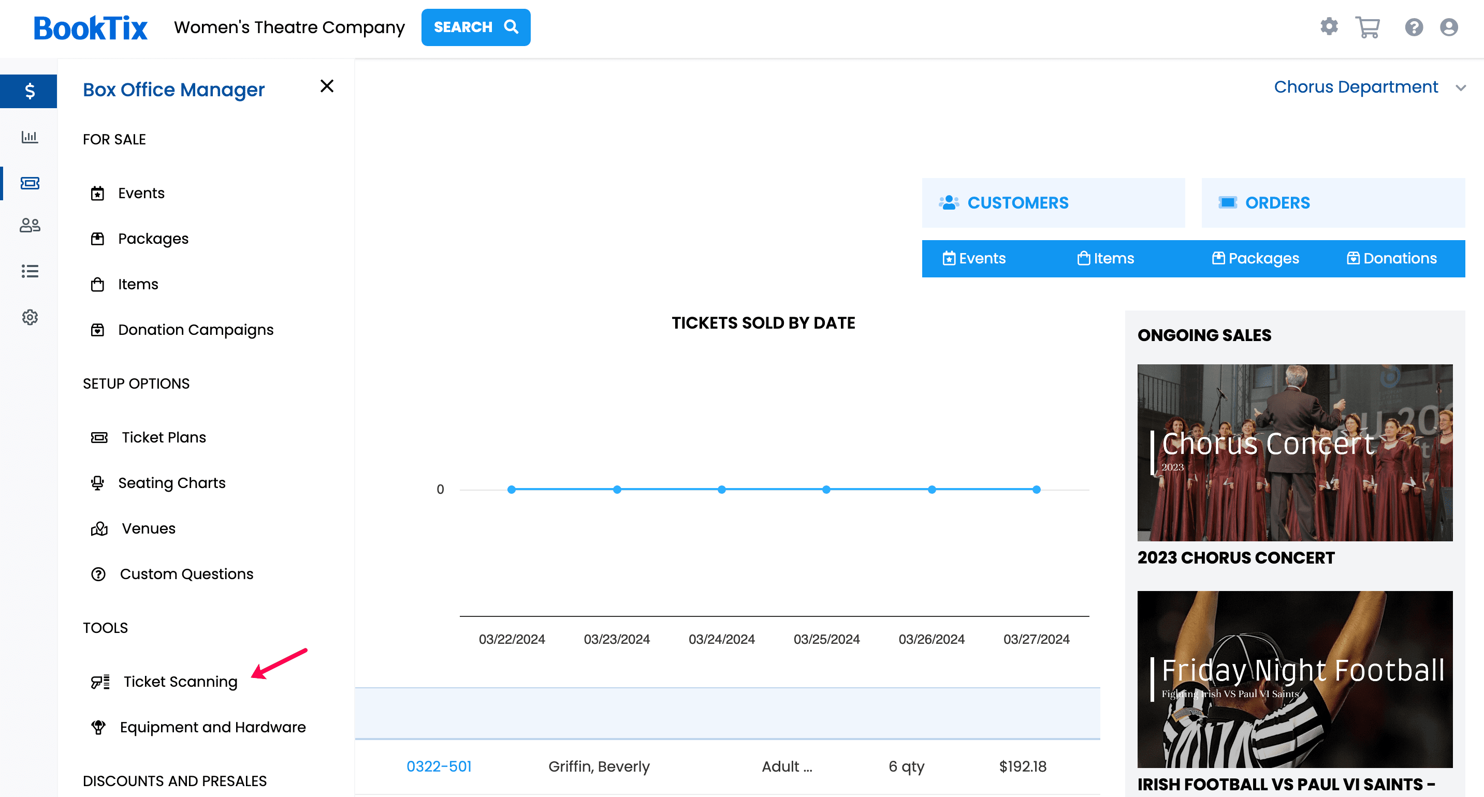Click the Items bag icon in menu
Viewport: 1484px width, 797px height.
click(x=97, y=285)
